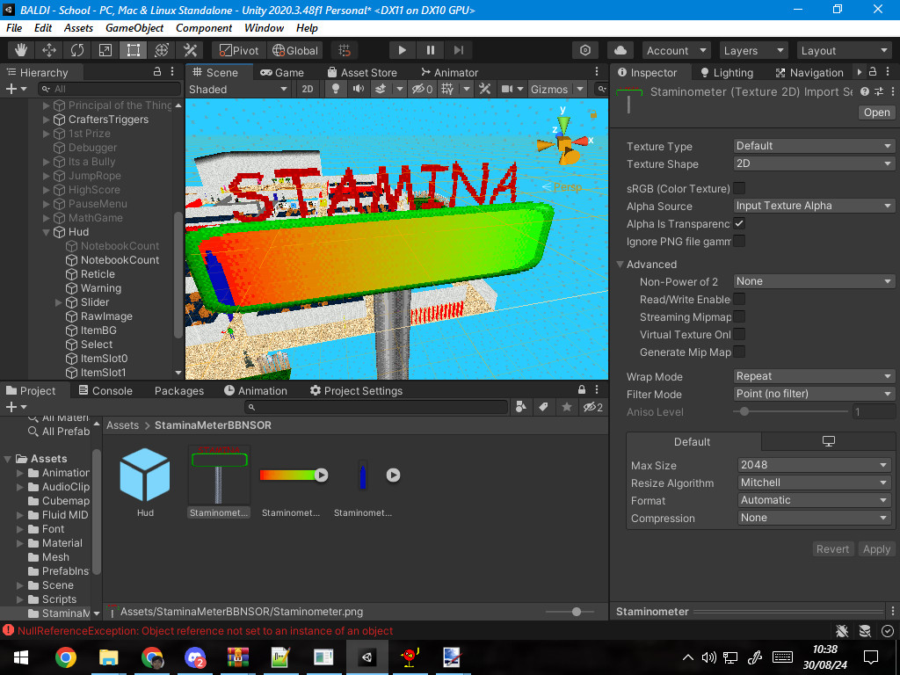Click the Apply button in the Inspector
The image size is (900, 675).
(x=876, y=548)
